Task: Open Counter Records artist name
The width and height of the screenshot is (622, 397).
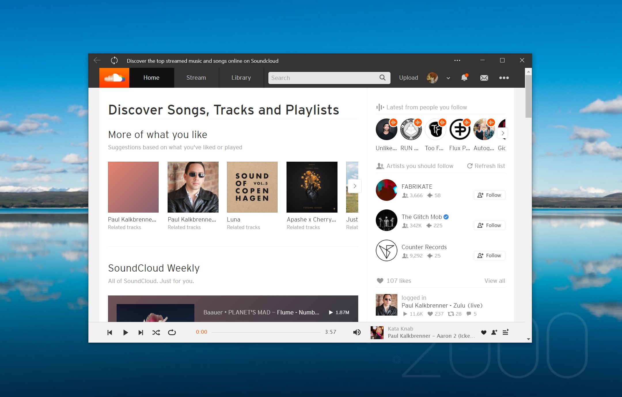Action: click(424, 247)
